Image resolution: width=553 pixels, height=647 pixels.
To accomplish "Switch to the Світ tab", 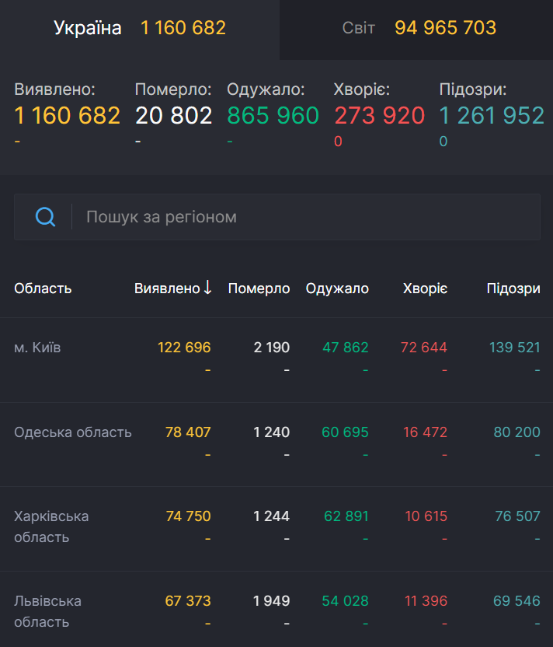I will click(x=416, y=29).
